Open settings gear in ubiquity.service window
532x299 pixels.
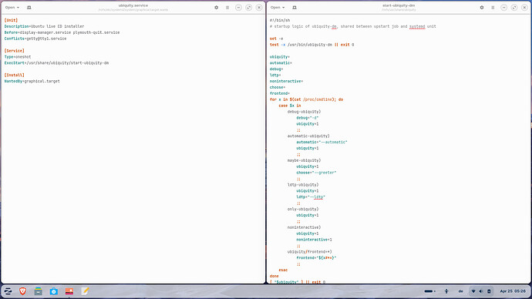pos(216,8)
